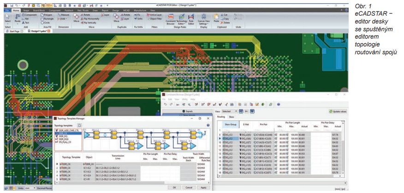Viewport: 404px width, 193px height.
Task: Click Flip Horizontally
Action: 90,19
